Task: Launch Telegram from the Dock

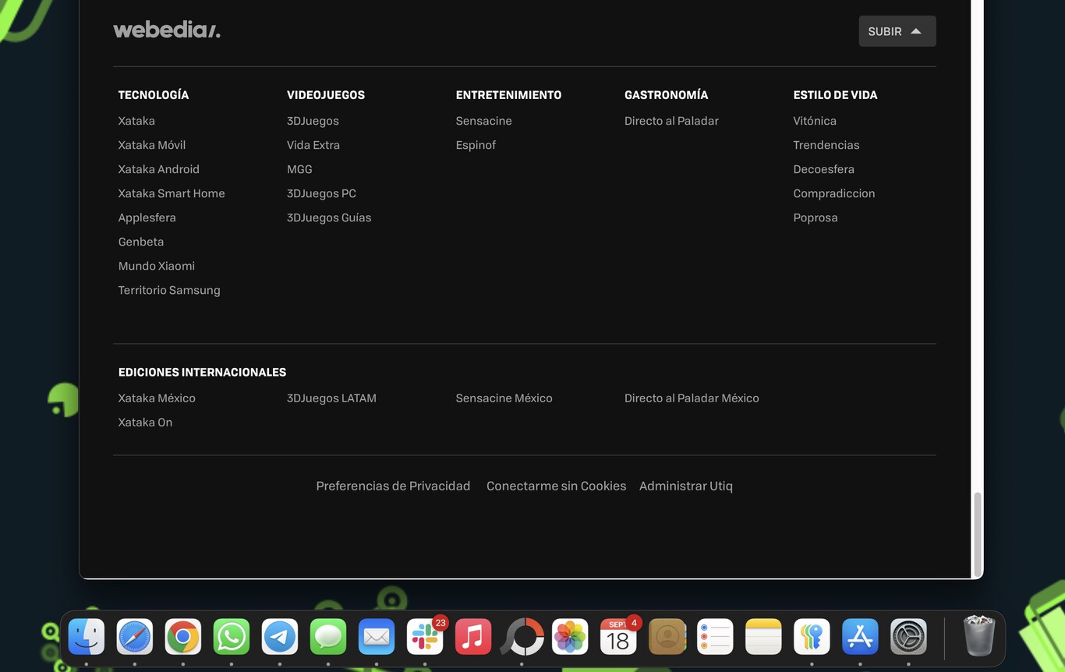Action: point(280,637)
